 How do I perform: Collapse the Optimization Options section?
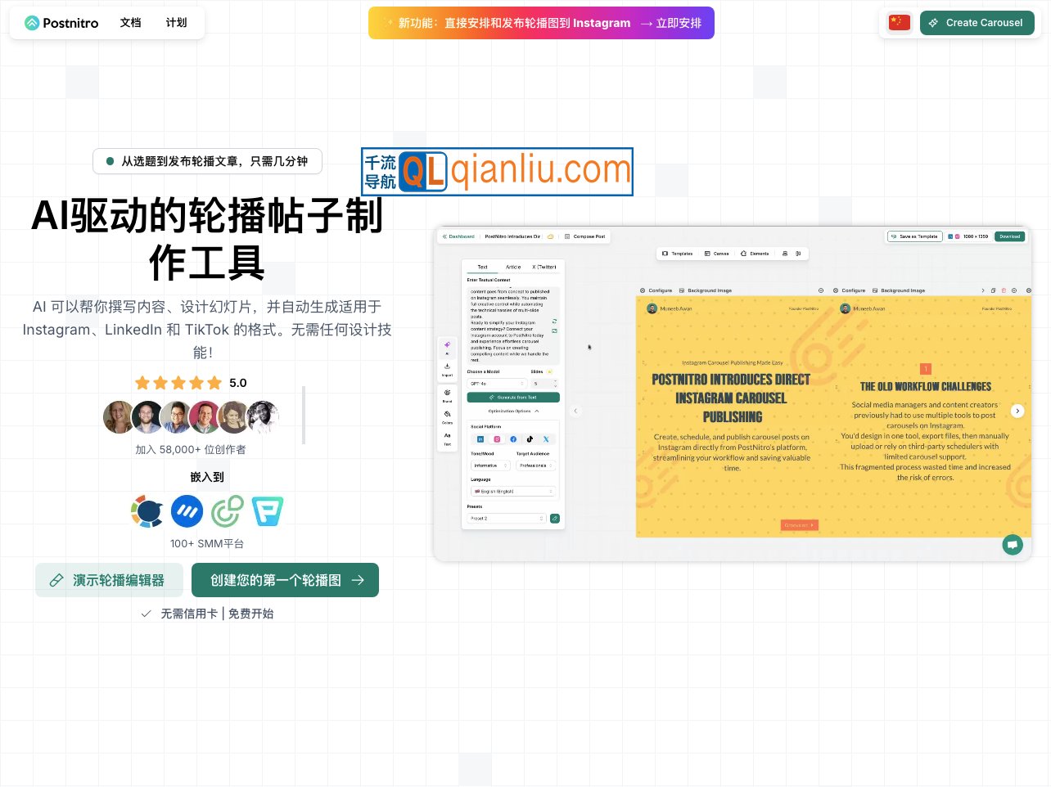click(x=536, y=411)
